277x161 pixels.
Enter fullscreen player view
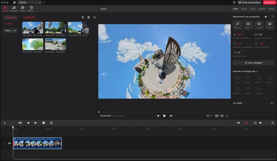point(227,116)
